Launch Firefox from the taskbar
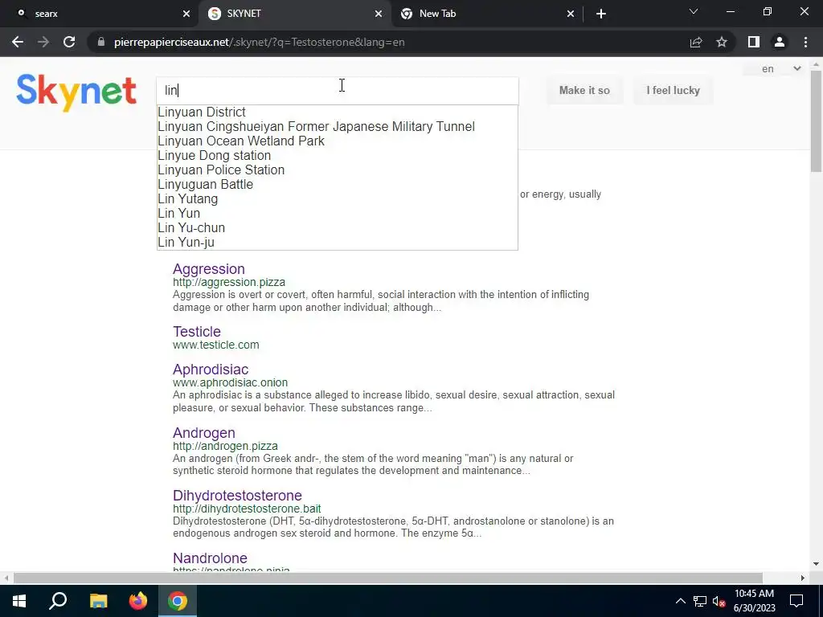This screenshot has width=823, height=617. [138, 601]
